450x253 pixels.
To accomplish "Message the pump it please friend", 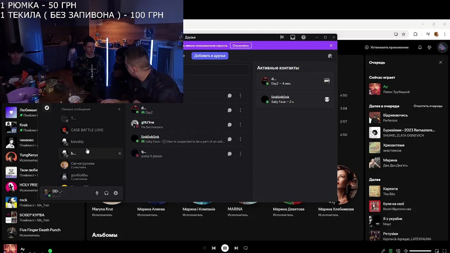I will (x=230, y=154).
